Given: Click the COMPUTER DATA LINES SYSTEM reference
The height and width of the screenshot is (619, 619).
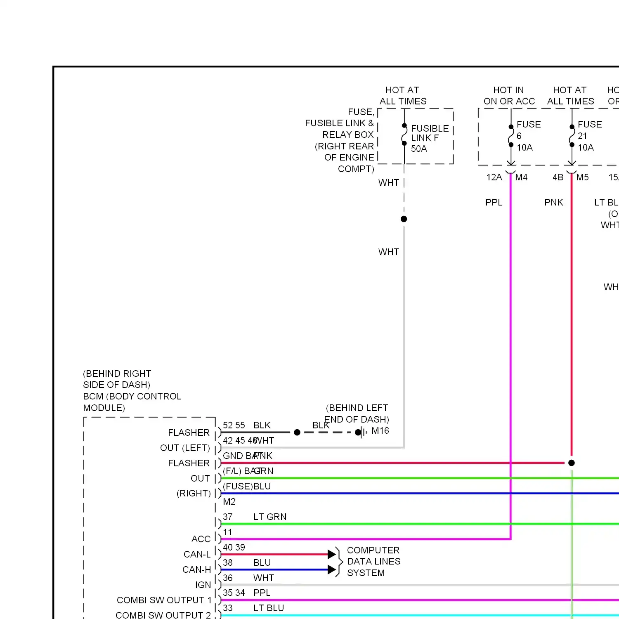Looking at the screenshot, I should point(373,562).
